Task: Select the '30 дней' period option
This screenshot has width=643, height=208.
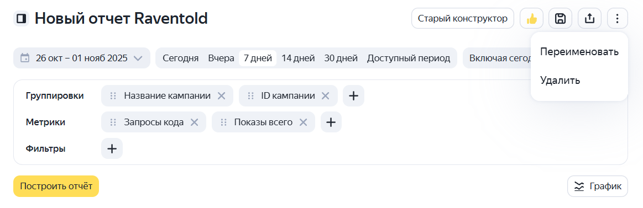Action: pos(341,58)
